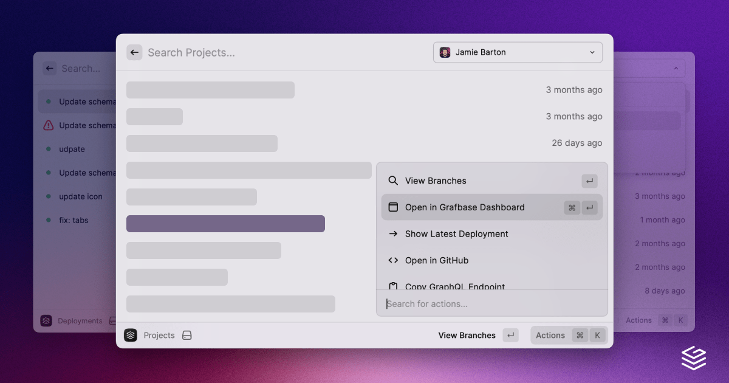This screenshot has height=383, width=729.
Task: Click the Deployments logo in the left window footer
Action: 46,321
